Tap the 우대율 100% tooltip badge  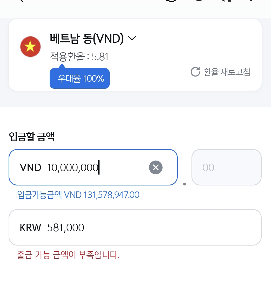[80, 79]
